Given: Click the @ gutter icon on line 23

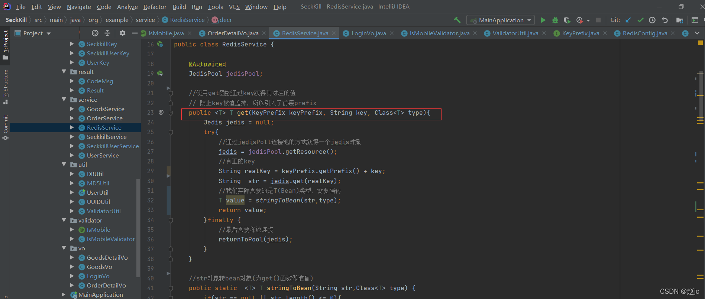Looking at the screenshot, I should click(161, 112).
